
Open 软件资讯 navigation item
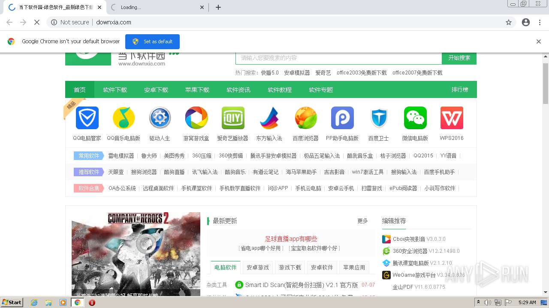(x=238, y=90)
